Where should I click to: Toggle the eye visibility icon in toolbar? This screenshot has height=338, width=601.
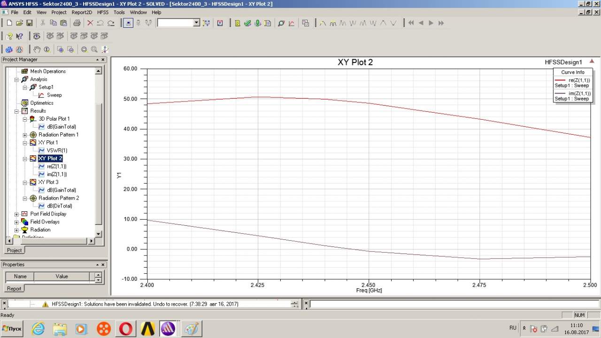click(37, 36)
